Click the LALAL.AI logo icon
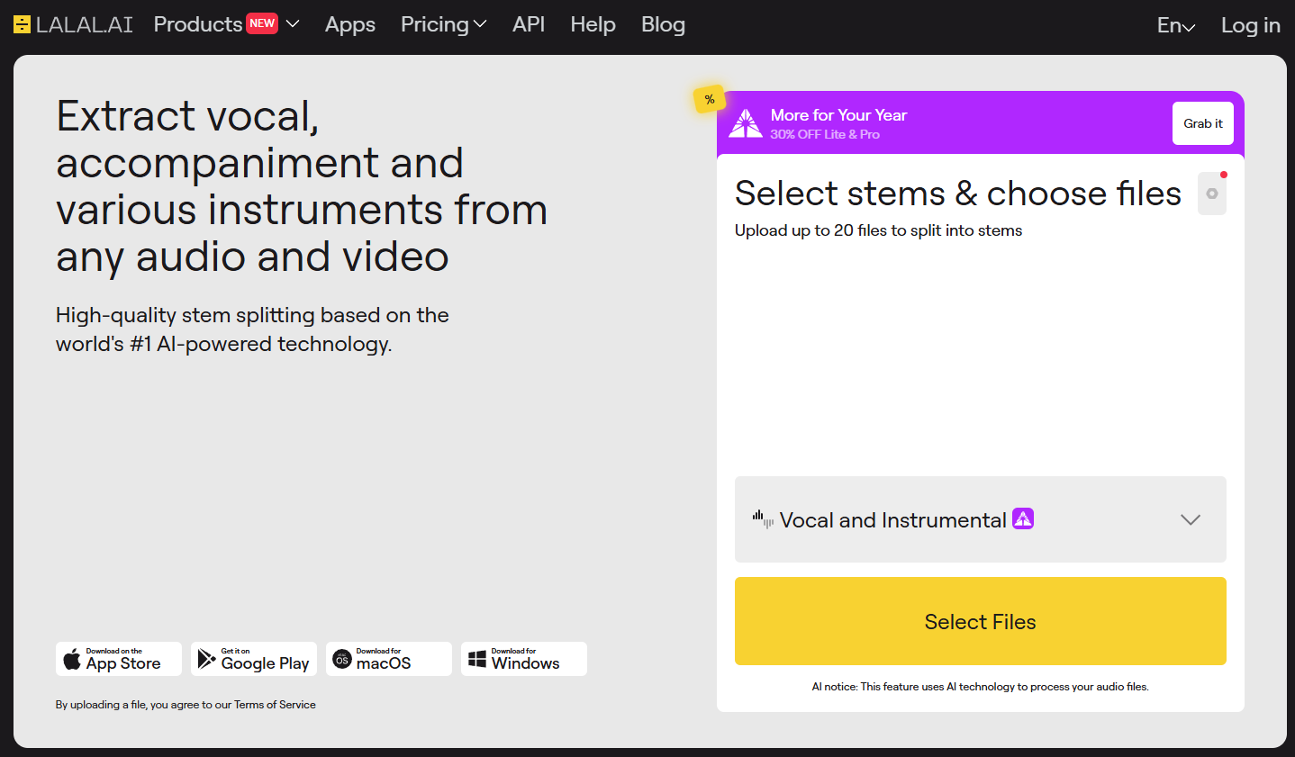The height and width of the screenshot is (757, 1295). 23,25
